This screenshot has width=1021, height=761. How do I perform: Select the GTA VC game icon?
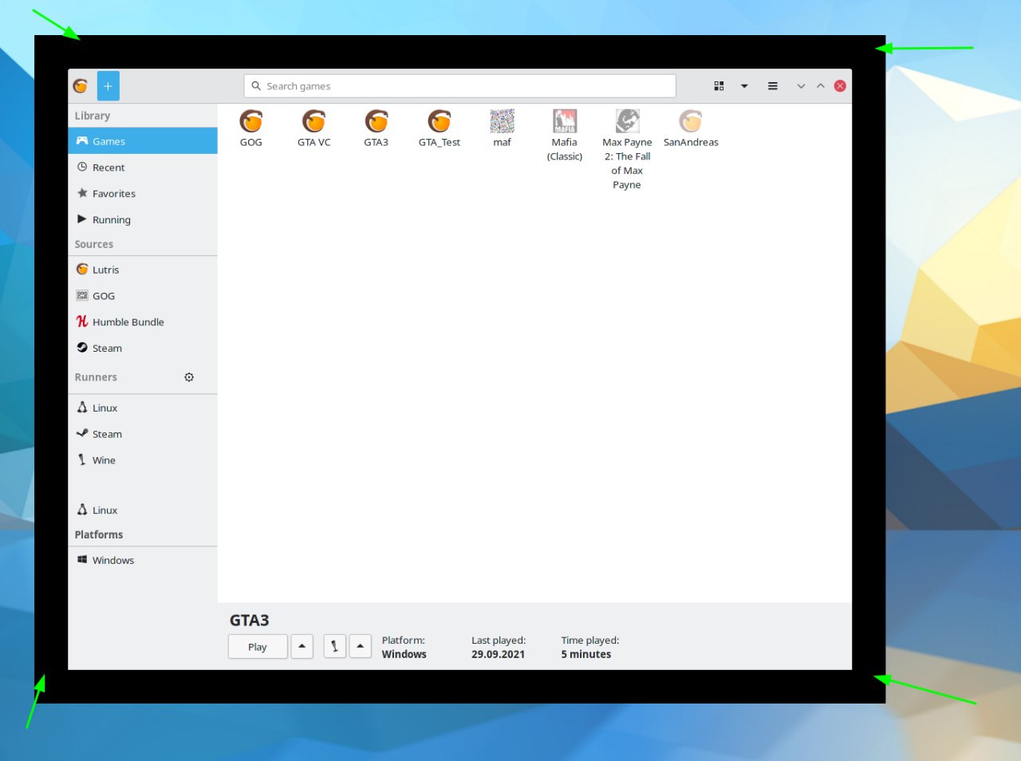[x=313, y=121]
